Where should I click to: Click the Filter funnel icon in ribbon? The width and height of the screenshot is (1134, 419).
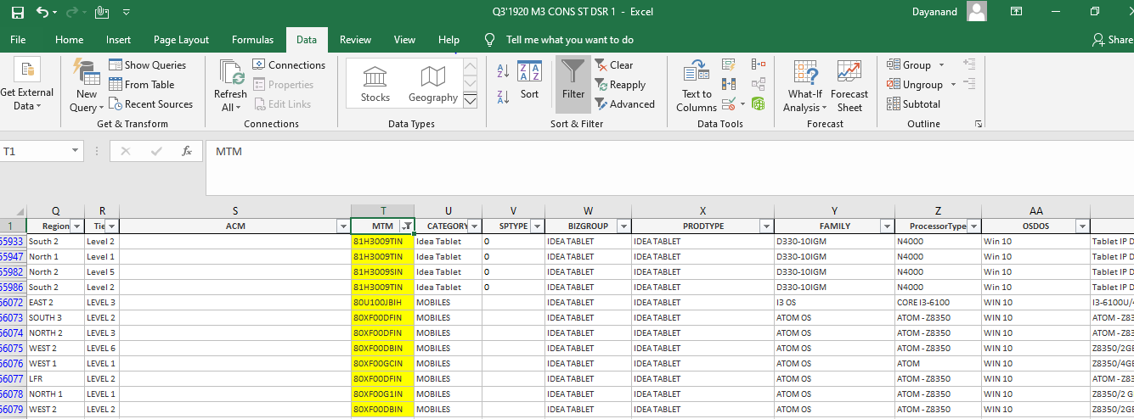(x=573, y=79)
